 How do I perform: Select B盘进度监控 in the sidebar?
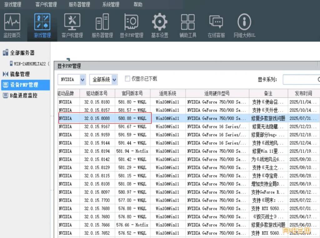coord(23,95)
